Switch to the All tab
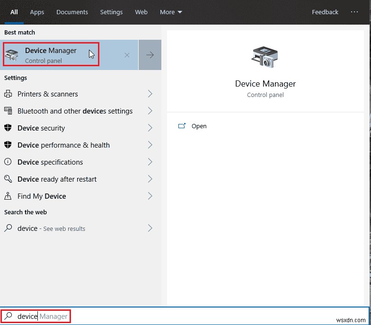Viewport: 371px width, 325px height. (14, 12)
